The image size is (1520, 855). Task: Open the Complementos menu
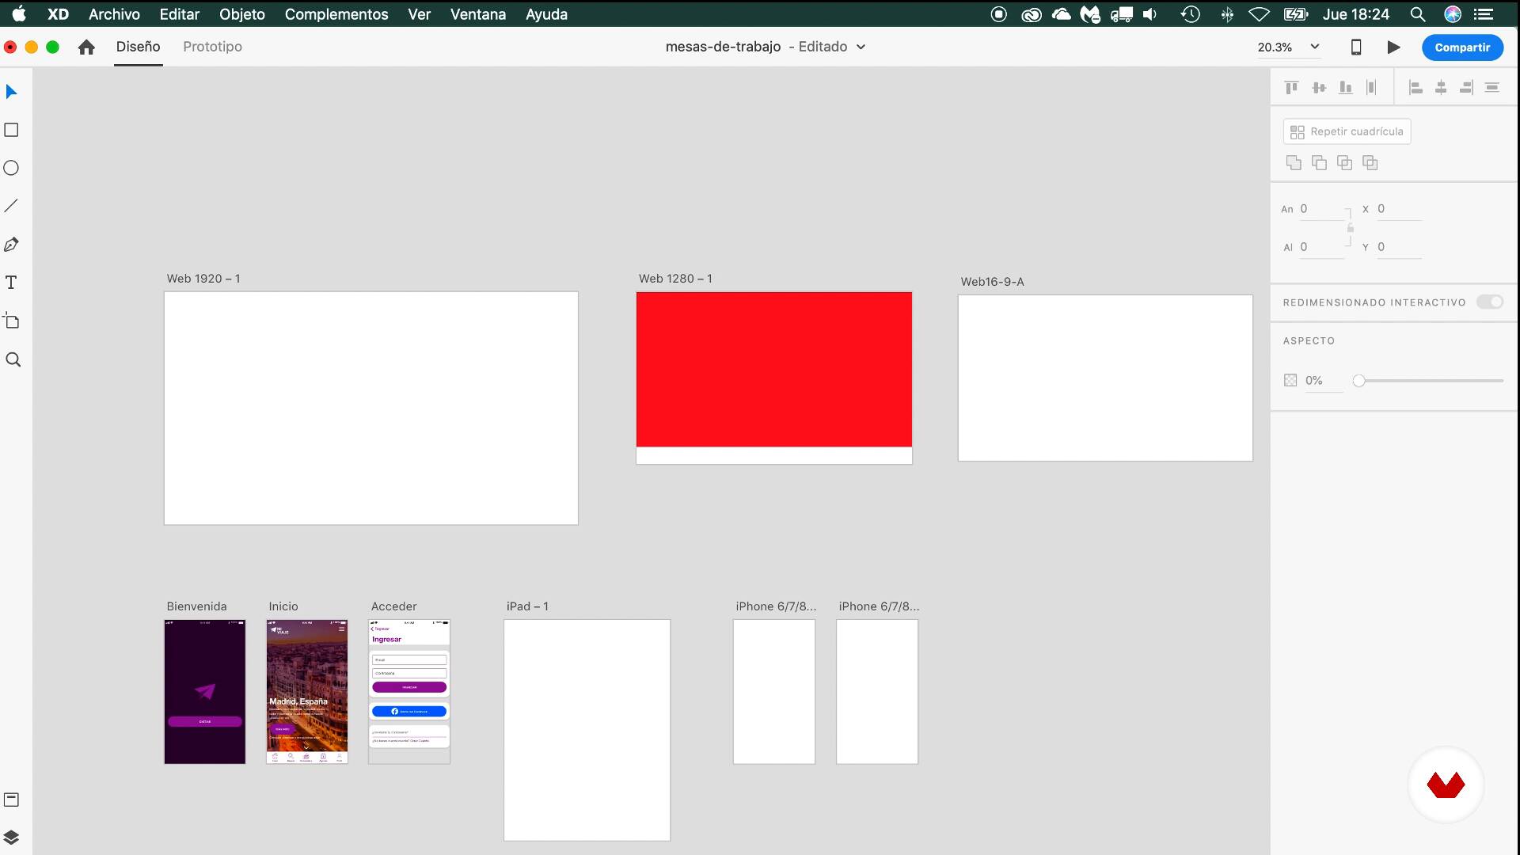coord(336,14)
